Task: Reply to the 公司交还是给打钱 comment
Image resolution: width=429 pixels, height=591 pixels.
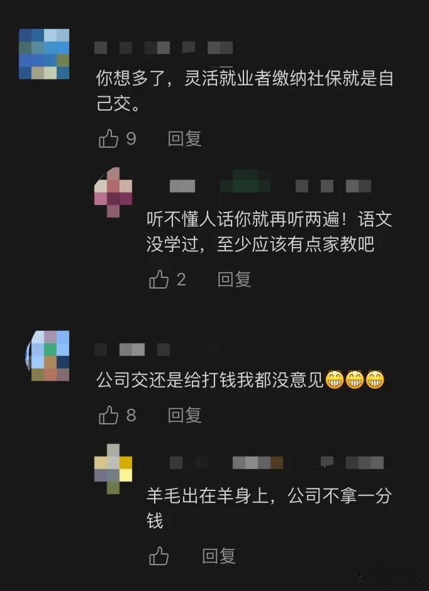Action: pyautogui.click(x=184, y=416)
